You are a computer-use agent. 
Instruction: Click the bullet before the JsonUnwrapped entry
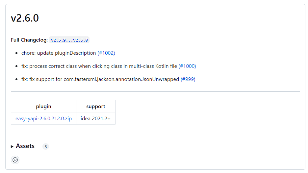[x=16, y=79]
